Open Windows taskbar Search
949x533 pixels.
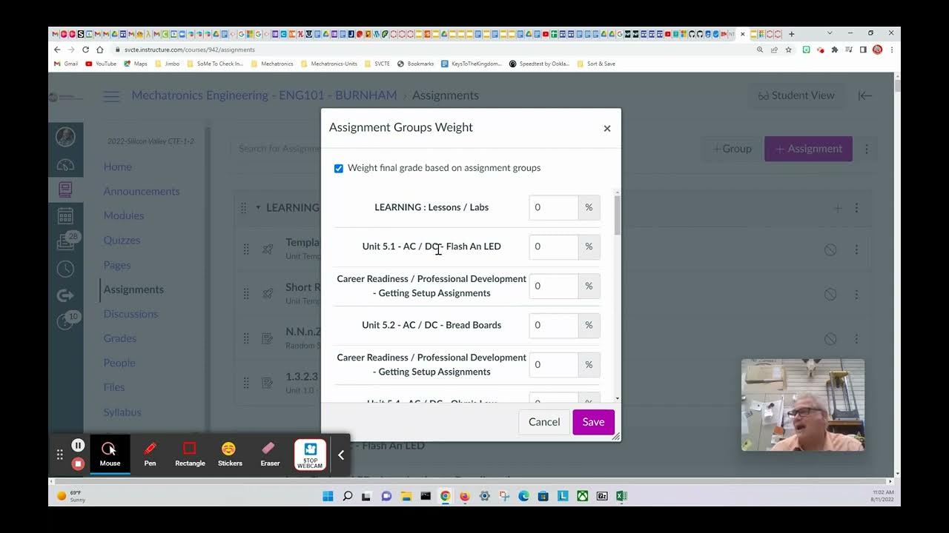(x=347, y=496)
